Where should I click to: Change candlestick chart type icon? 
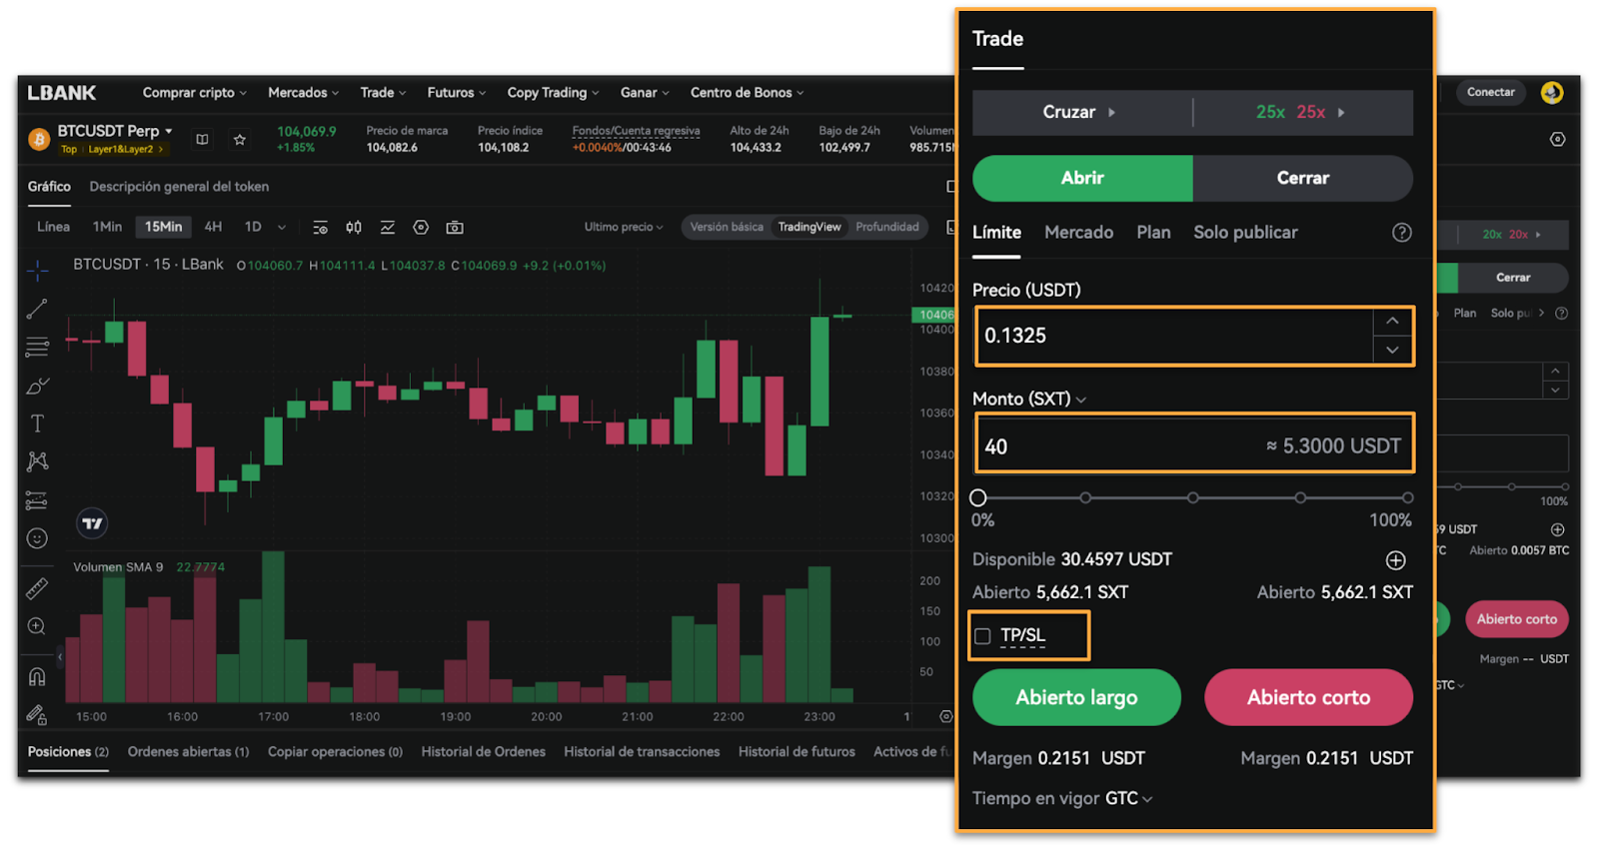pos(354,228)
